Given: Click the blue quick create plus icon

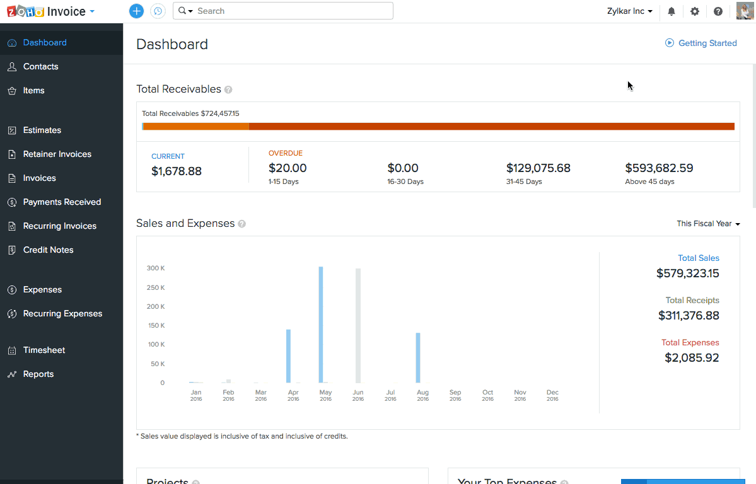Looking at the screenshot, I should [x=136, y=11].
